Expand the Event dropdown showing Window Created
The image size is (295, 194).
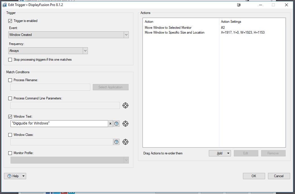69,35
